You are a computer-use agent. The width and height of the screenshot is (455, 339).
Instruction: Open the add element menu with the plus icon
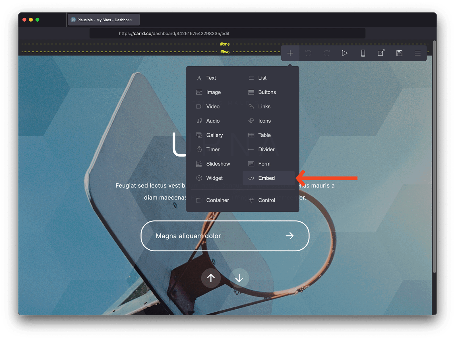pyautogui.click(x=290, y=53)
